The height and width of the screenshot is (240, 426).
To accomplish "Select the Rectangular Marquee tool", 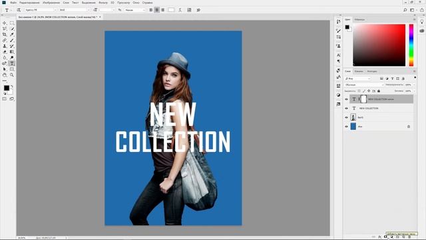I will [x=12, y=23].
